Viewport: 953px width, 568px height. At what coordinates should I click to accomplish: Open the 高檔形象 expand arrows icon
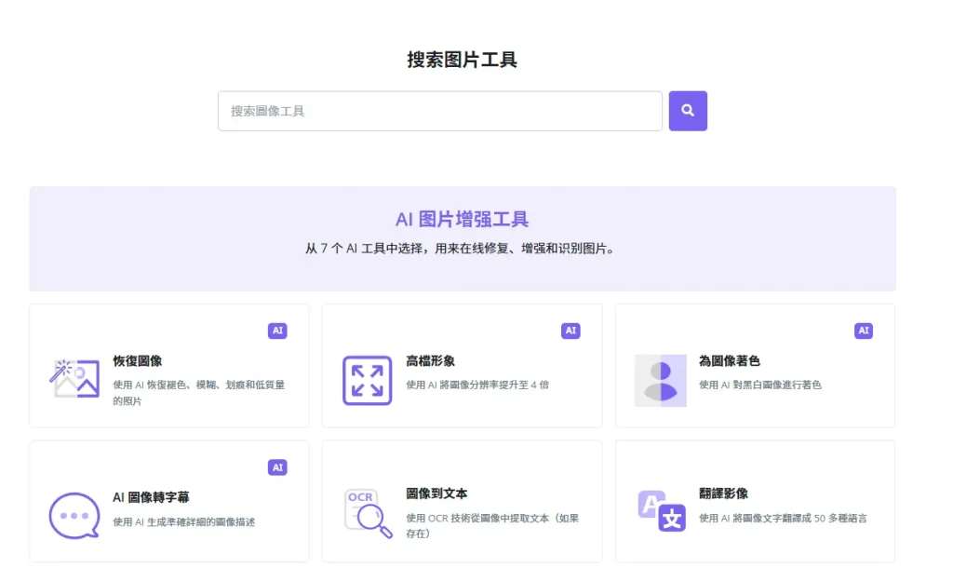coord(367,380)
